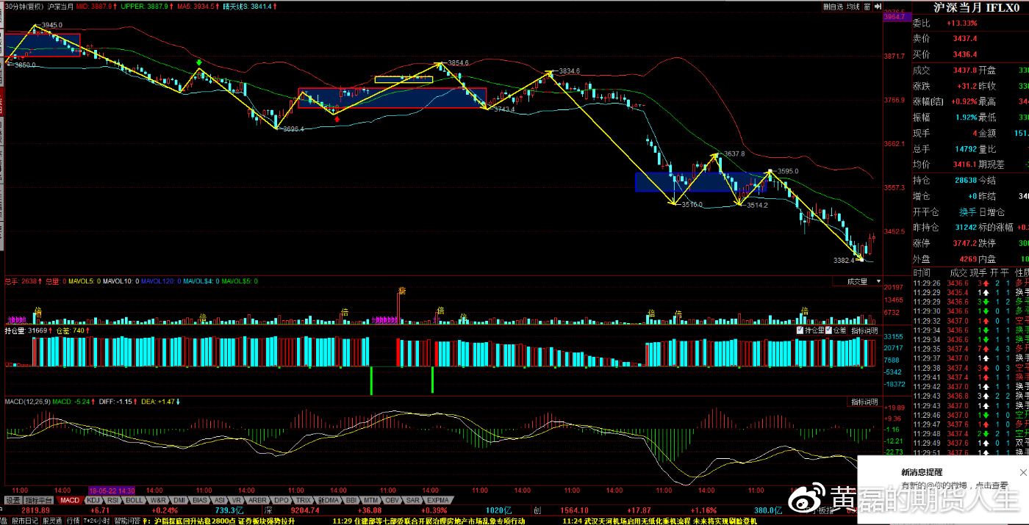This screenshot has width=1029, height=525.
Task: Click the 3382.4 low price label
Action: click(x=844, y=260)
